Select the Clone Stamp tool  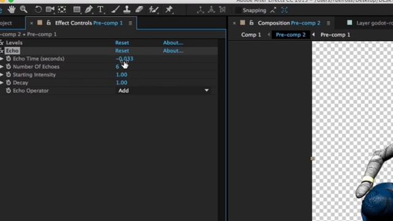(127, 10)
